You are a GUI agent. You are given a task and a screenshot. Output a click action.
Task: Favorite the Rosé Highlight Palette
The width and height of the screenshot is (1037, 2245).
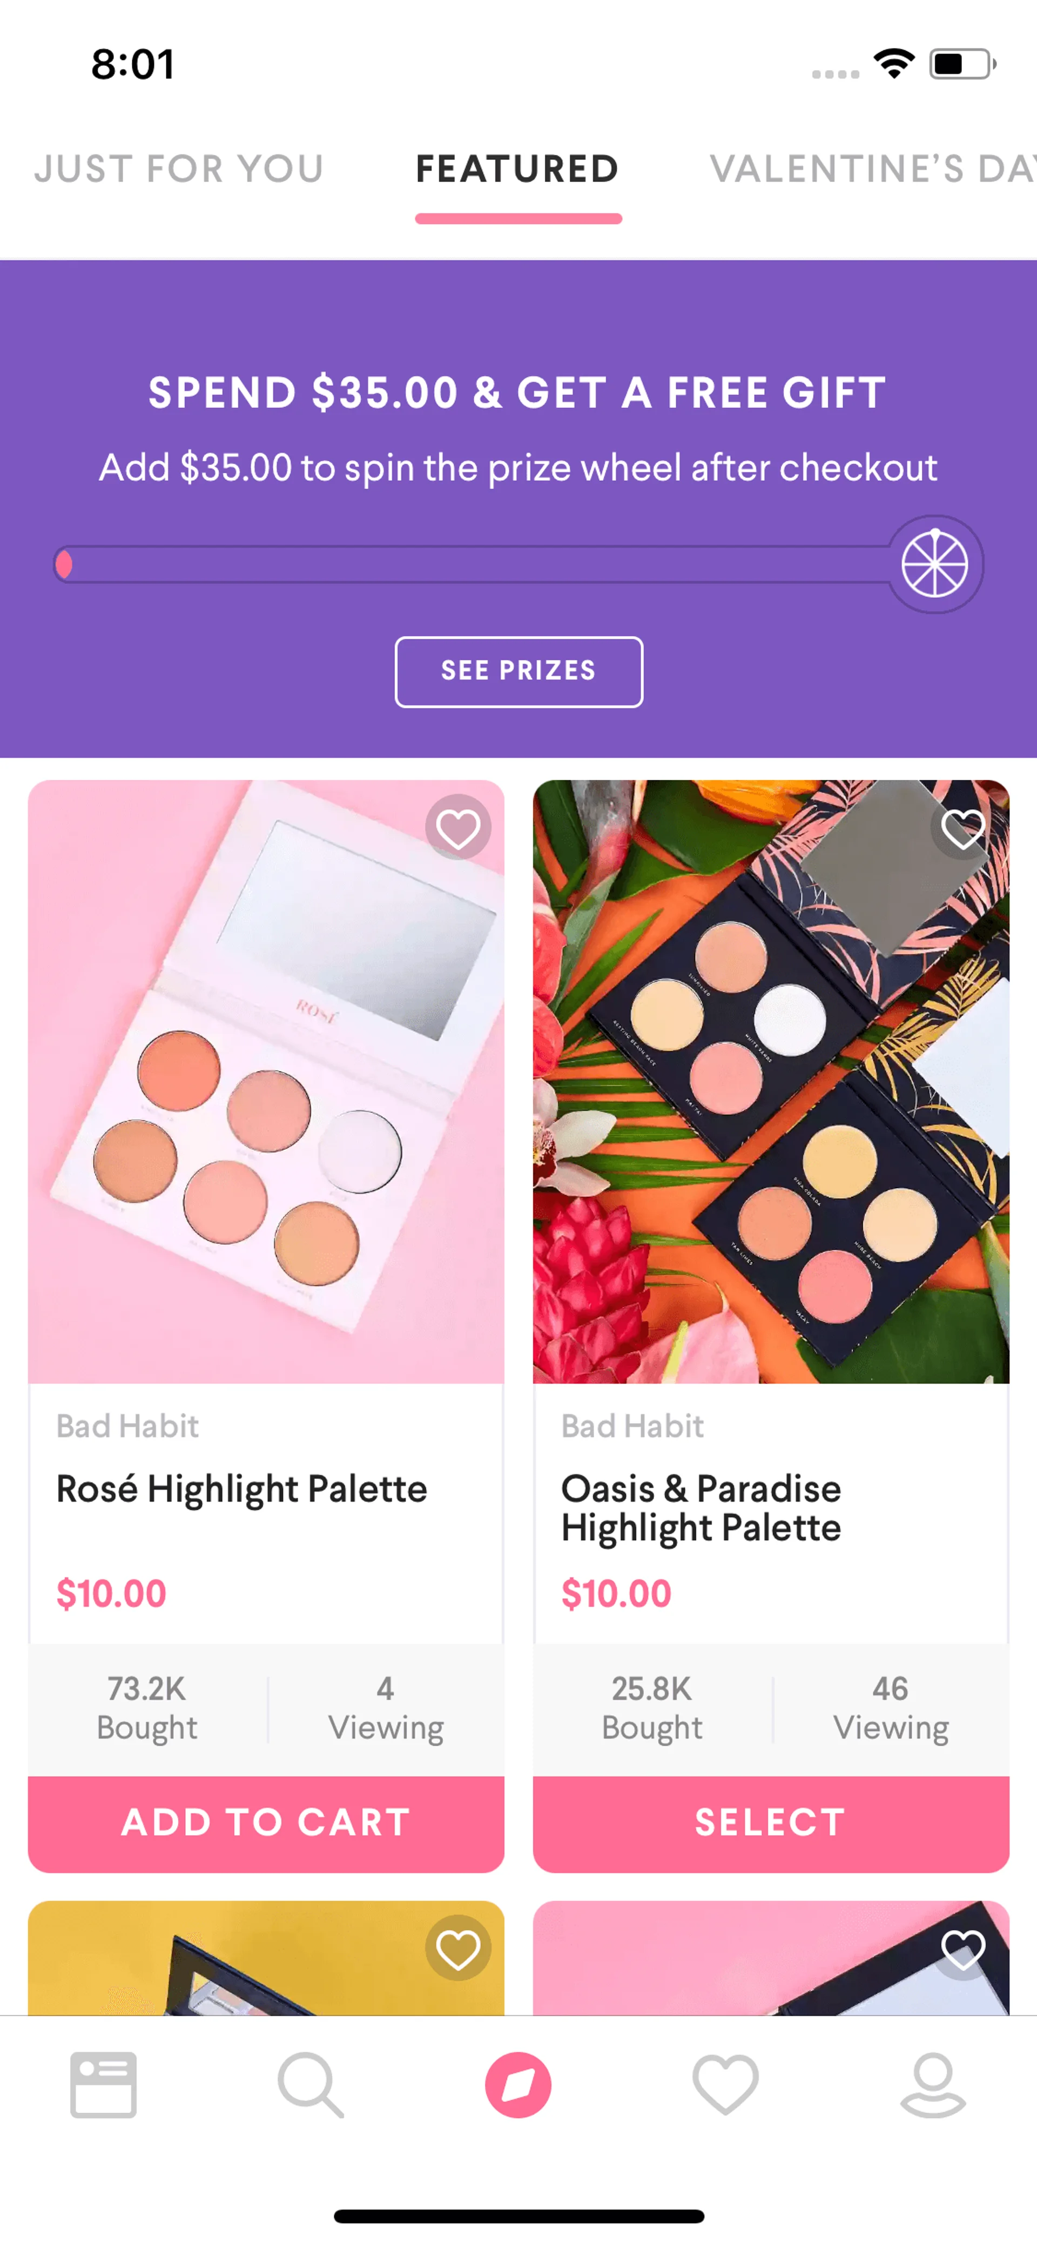coord(457,827)
